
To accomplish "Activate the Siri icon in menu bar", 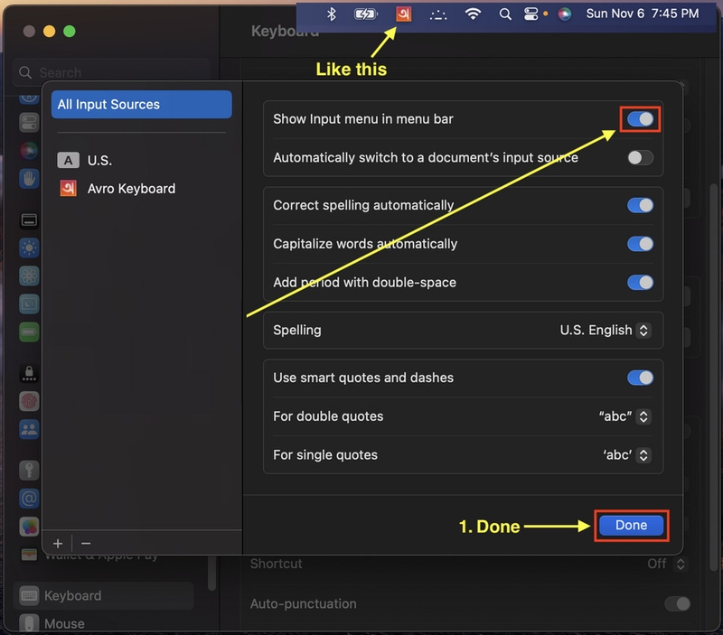I will 565,14.
